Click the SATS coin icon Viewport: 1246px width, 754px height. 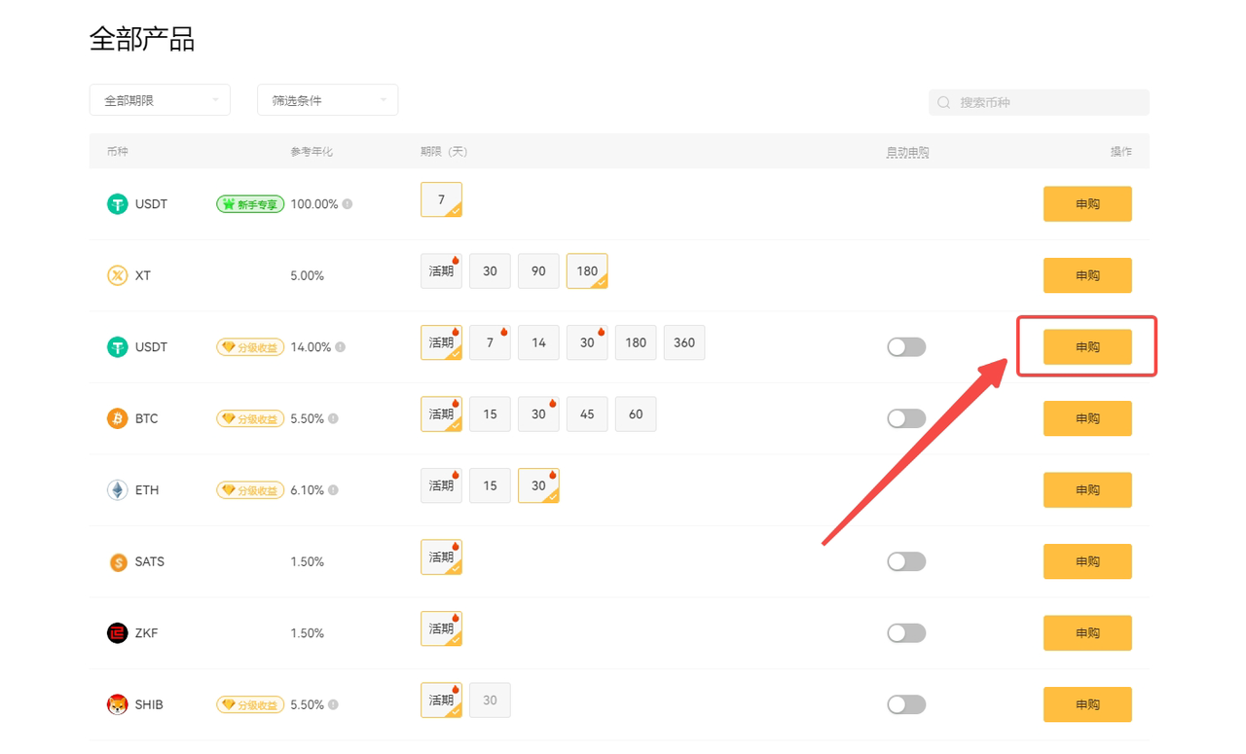click(118, 561)
